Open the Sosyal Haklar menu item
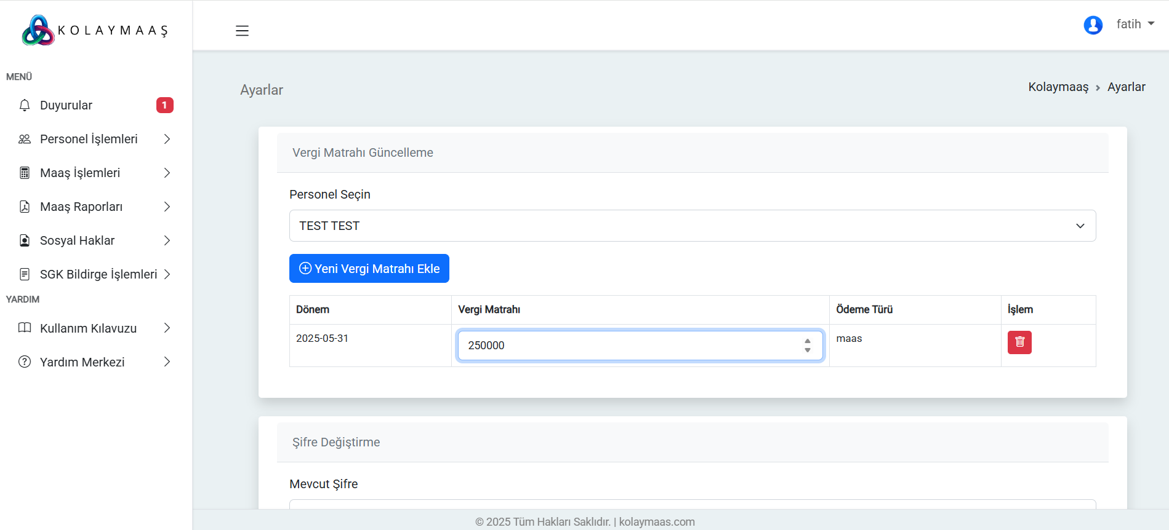The image size is (1169, 530). click(x=95, y=240)
